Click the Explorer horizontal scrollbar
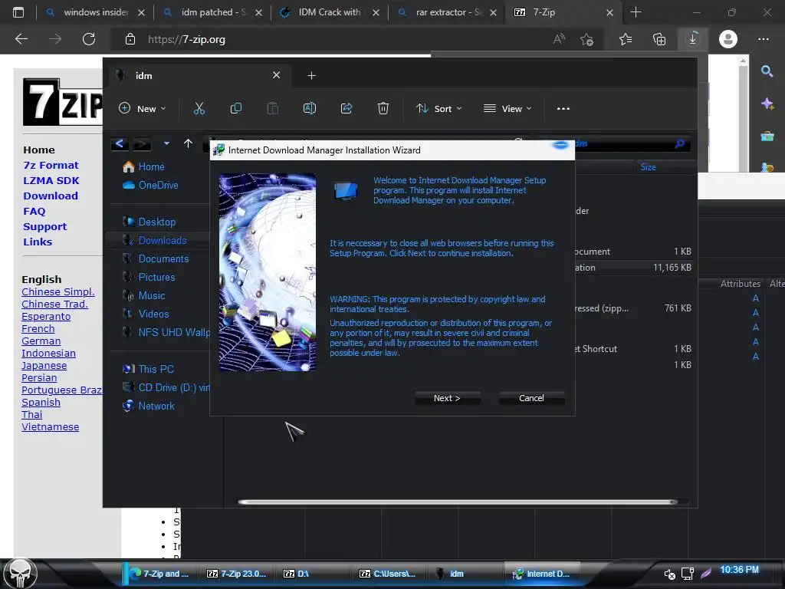 pyautogui.click(x=458, y=502)
